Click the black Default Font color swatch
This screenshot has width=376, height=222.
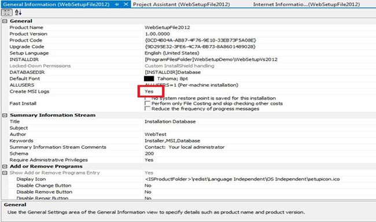click(x=149, y=79)
